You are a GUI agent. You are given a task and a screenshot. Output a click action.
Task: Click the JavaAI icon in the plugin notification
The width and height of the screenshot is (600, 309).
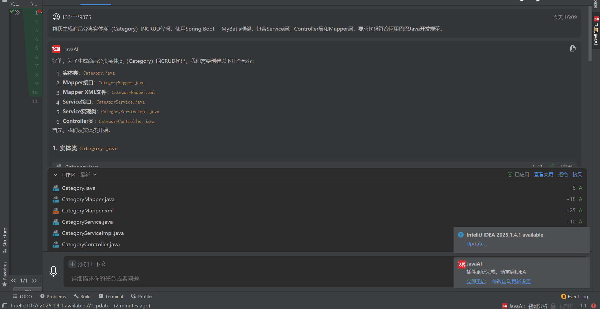click(x=461, y=264)
